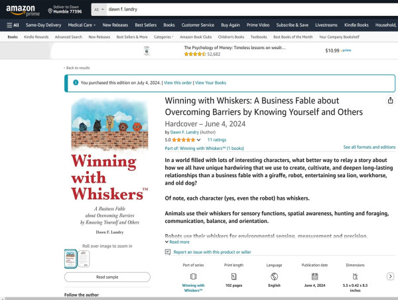Click See all formats and editions

tap(369, 147)
